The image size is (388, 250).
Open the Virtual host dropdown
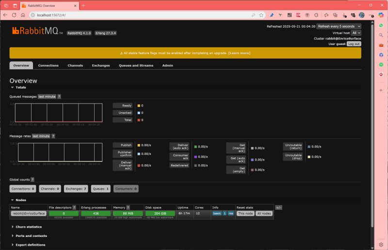click(x=356, y=33)
